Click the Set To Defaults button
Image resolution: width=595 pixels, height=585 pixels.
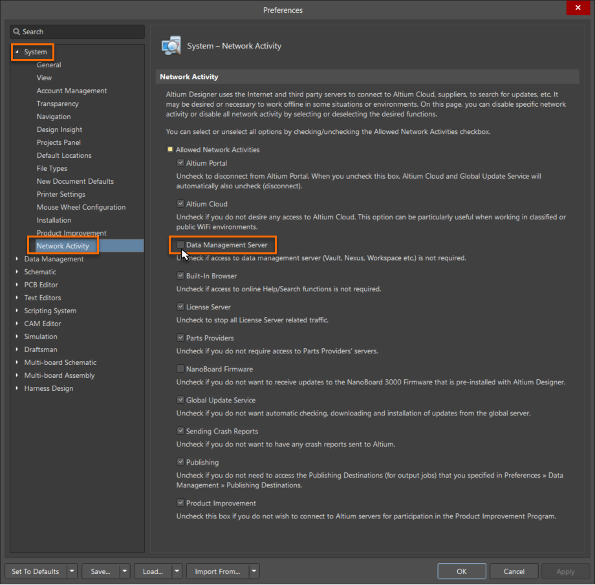36,571
